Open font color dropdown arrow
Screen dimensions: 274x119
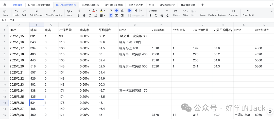pyautogui.click(x=97, y=11)
